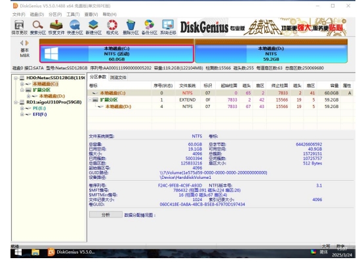Click the RD1 removable disk icon in tree

point(22,102)
